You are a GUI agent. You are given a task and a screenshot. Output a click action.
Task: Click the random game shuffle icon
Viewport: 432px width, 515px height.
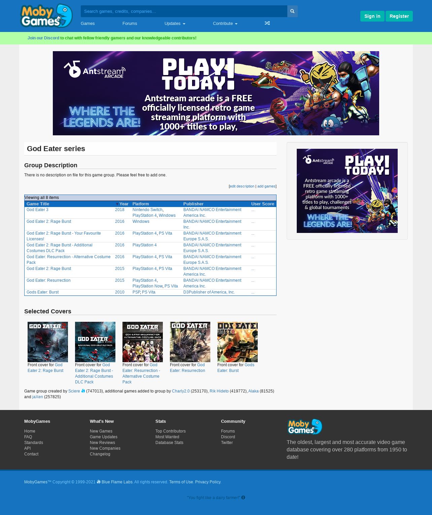tap(267, 23)
